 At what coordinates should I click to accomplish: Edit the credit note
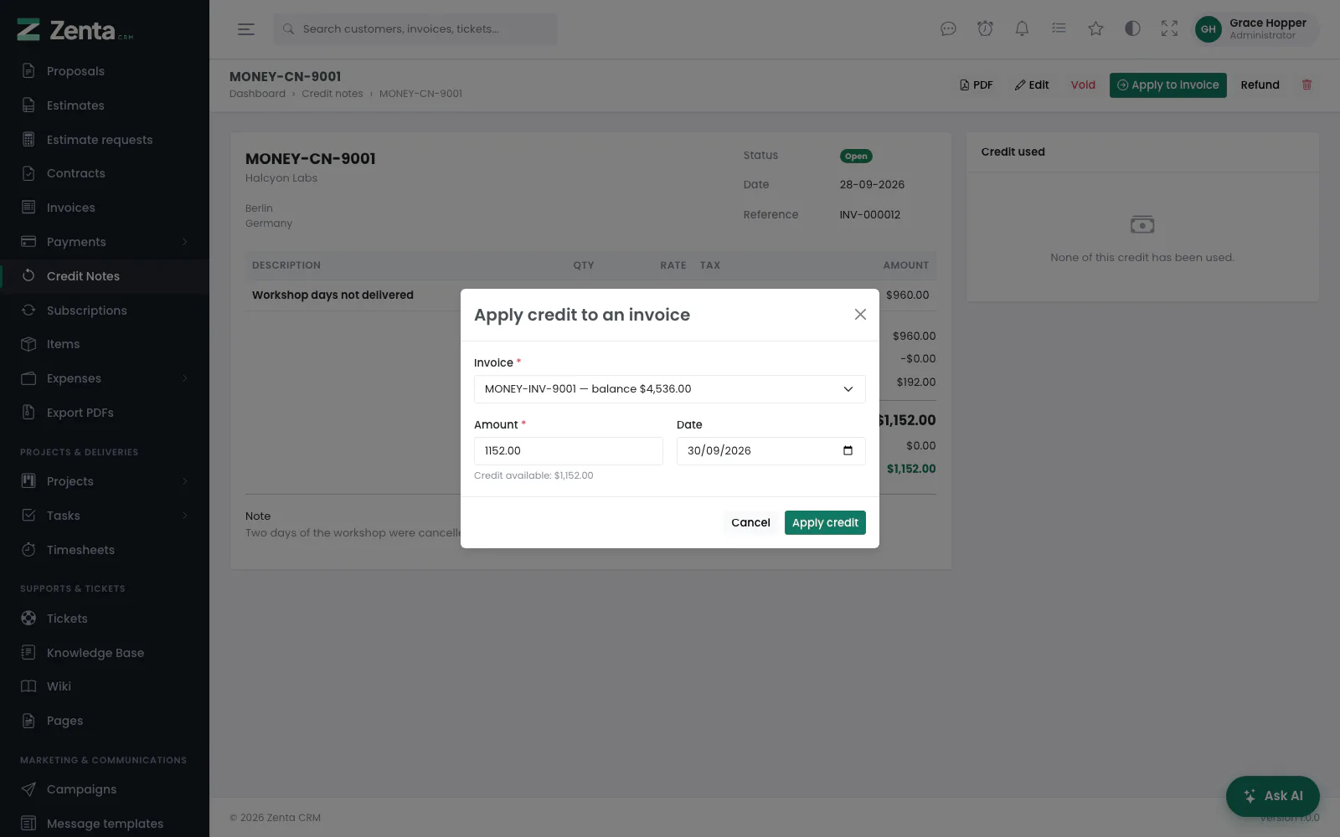pos(1032,85)
